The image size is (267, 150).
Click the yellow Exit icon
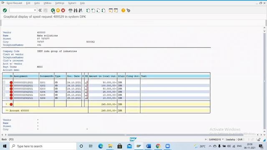coord(58,10)
